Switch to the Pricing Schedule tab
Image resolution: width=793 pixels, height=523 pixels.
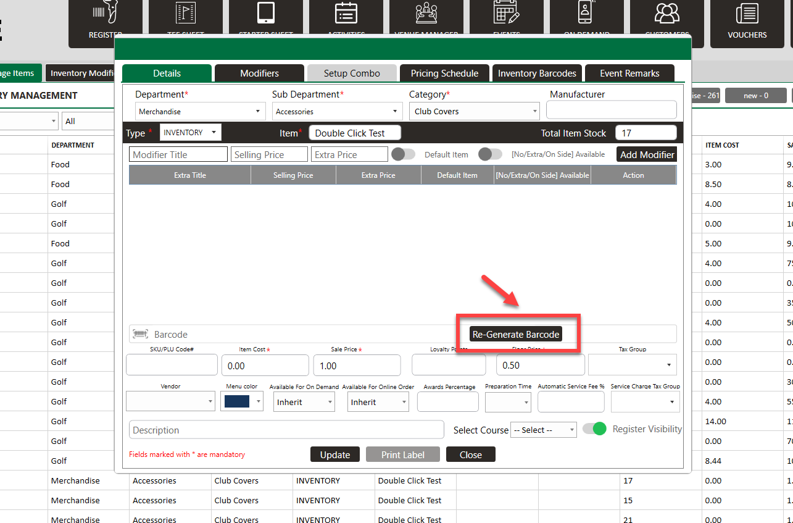444,73
